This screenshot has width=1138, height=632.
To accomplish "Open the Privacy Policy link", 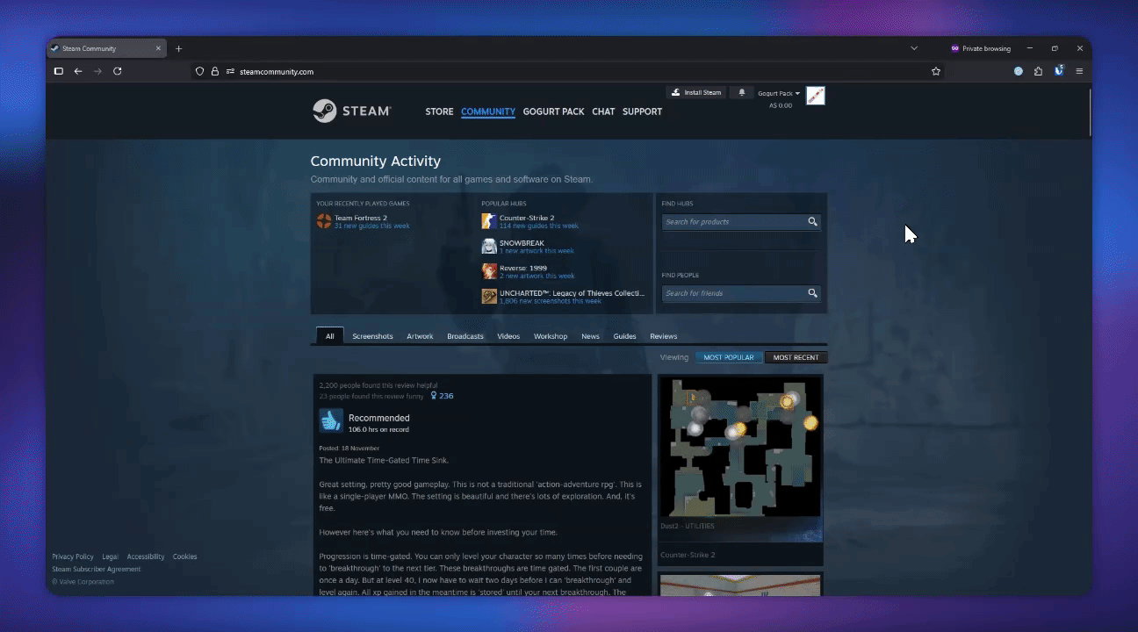I will point(72,556).
